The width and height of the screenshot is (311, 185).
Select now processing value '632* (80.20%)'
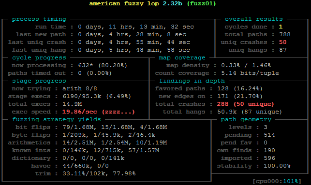pos(103,65)
